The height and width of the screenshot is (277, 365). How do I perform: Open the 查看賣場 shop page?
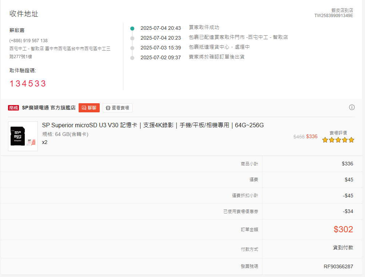118,108
